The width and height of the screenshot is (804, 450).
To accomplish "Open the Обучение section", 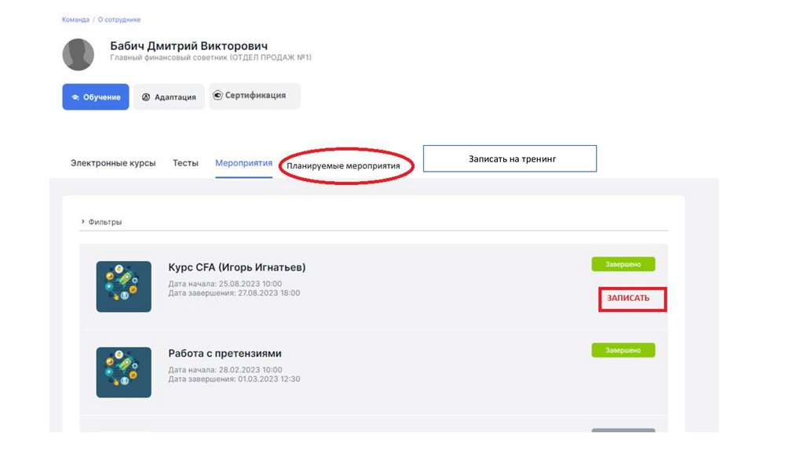I will pos(96,97).
